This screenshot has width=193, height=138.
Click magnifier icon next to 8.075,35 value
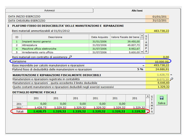(x=171, y=79)
